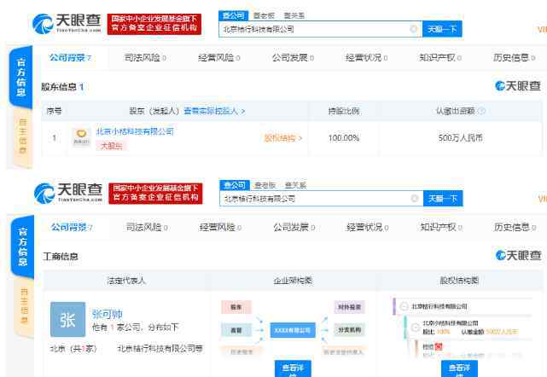Click the 天眼查 logo above 股东信息 section

point(67,23)
